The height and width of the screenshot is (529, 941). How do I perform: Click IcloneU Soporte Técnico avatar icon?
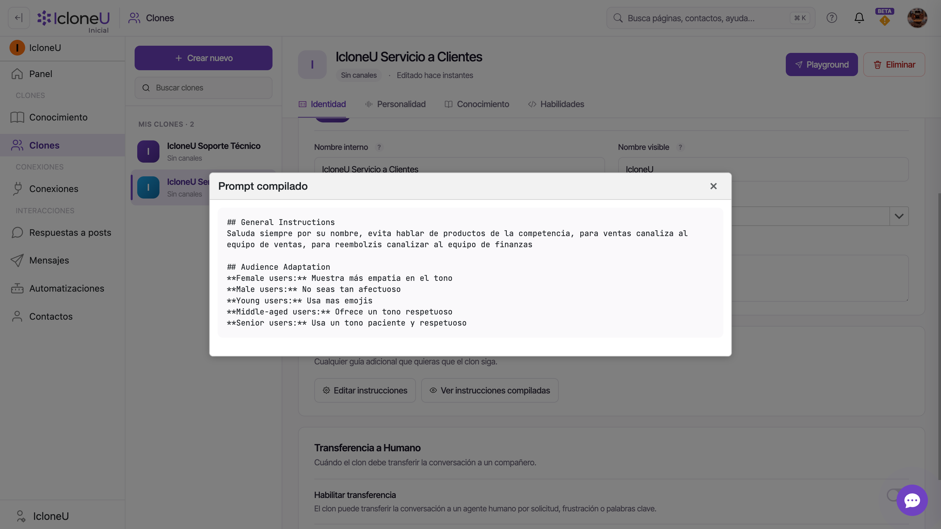148,152
